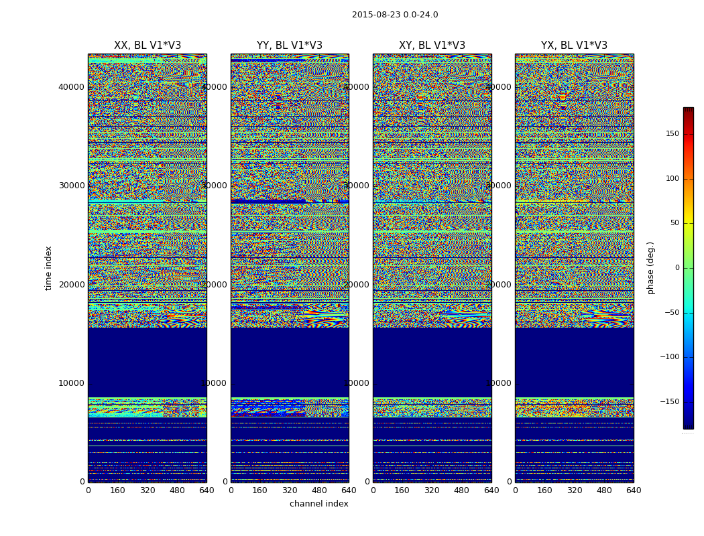Screen dimensions: 704x536
Task: Click the 150 tick on the colorbar
Action: (x=671, y=134)
